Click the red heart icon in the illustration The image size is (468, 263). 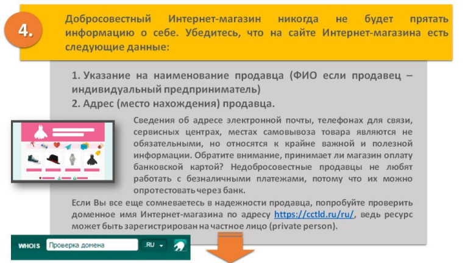coord(57,146)
